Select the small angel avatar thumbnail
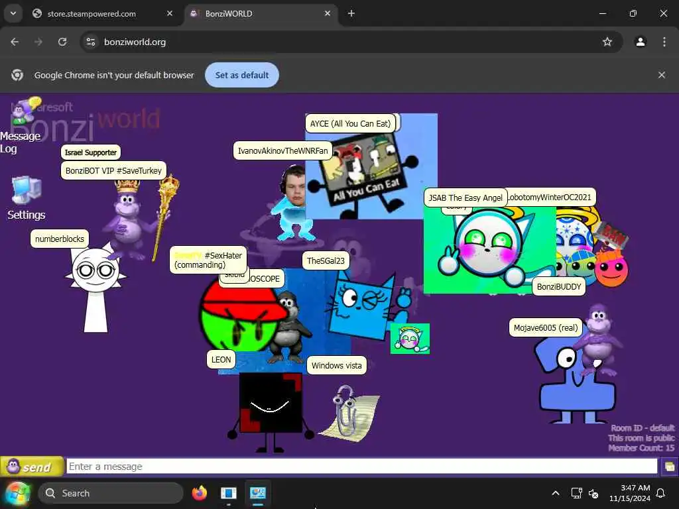This screenshot has width=679, height=509. tap(410, 339)
